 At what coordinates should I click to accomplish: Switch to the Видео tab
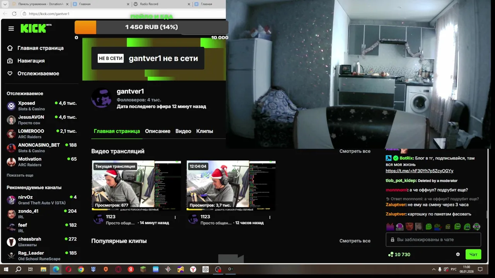[183, 131]
